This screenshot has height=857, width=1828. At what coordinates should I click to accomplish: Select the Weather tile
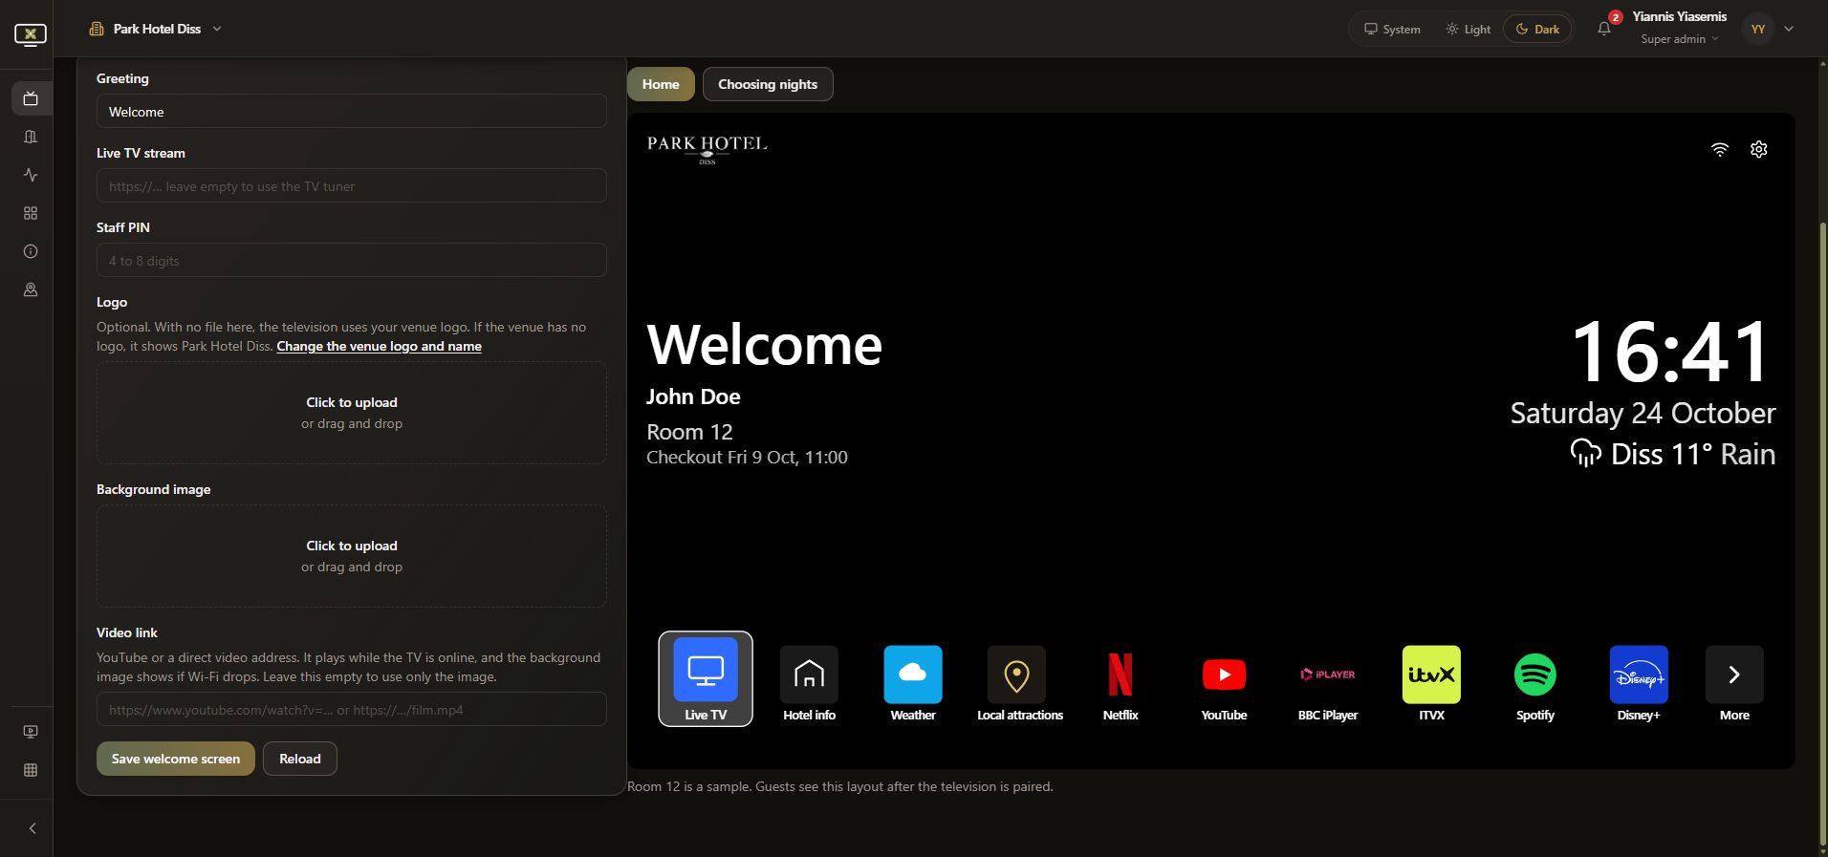pos(913,683)
